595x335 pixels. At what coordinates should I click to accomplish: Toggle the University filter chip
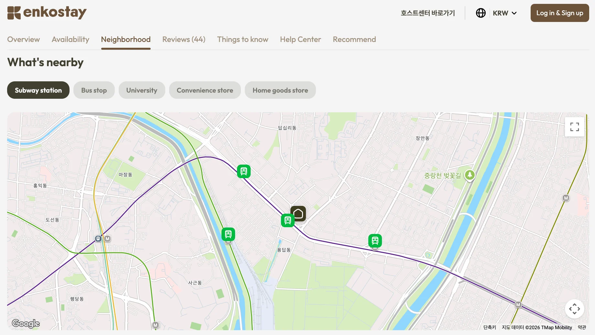point(142,90)
